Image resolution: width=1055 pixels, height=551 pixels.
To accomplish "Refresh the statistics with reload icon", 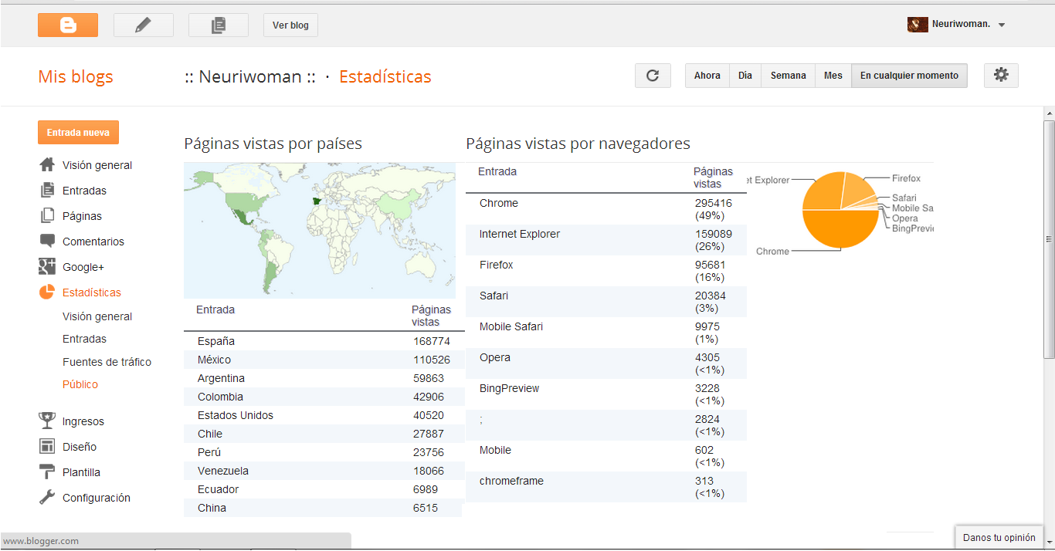I will click(x=653, y=76).
